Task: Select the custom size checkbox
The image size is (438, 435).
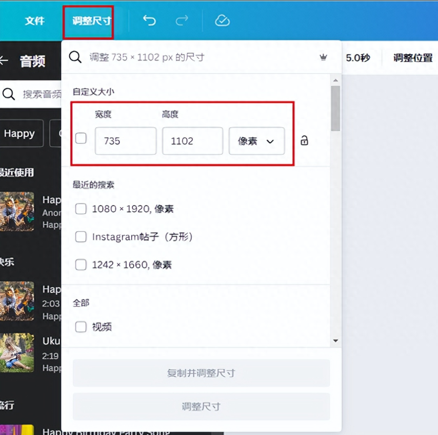Action: [81, 138]
